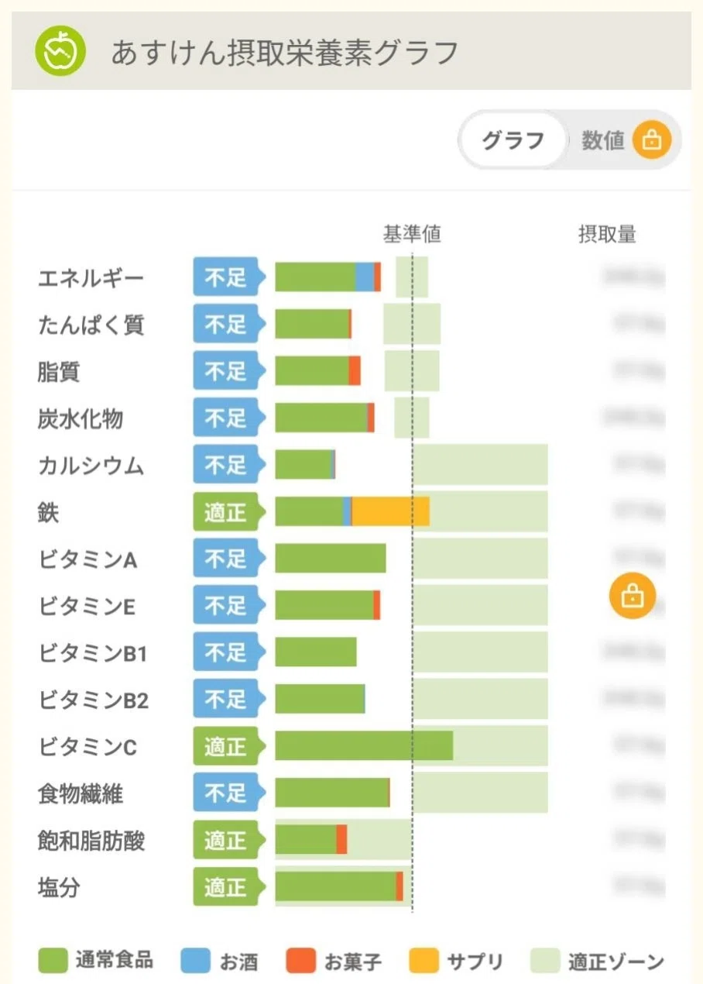Click the ビタミンC green intake bar
The image size is (703, 984).
click(x=364, y=746)
